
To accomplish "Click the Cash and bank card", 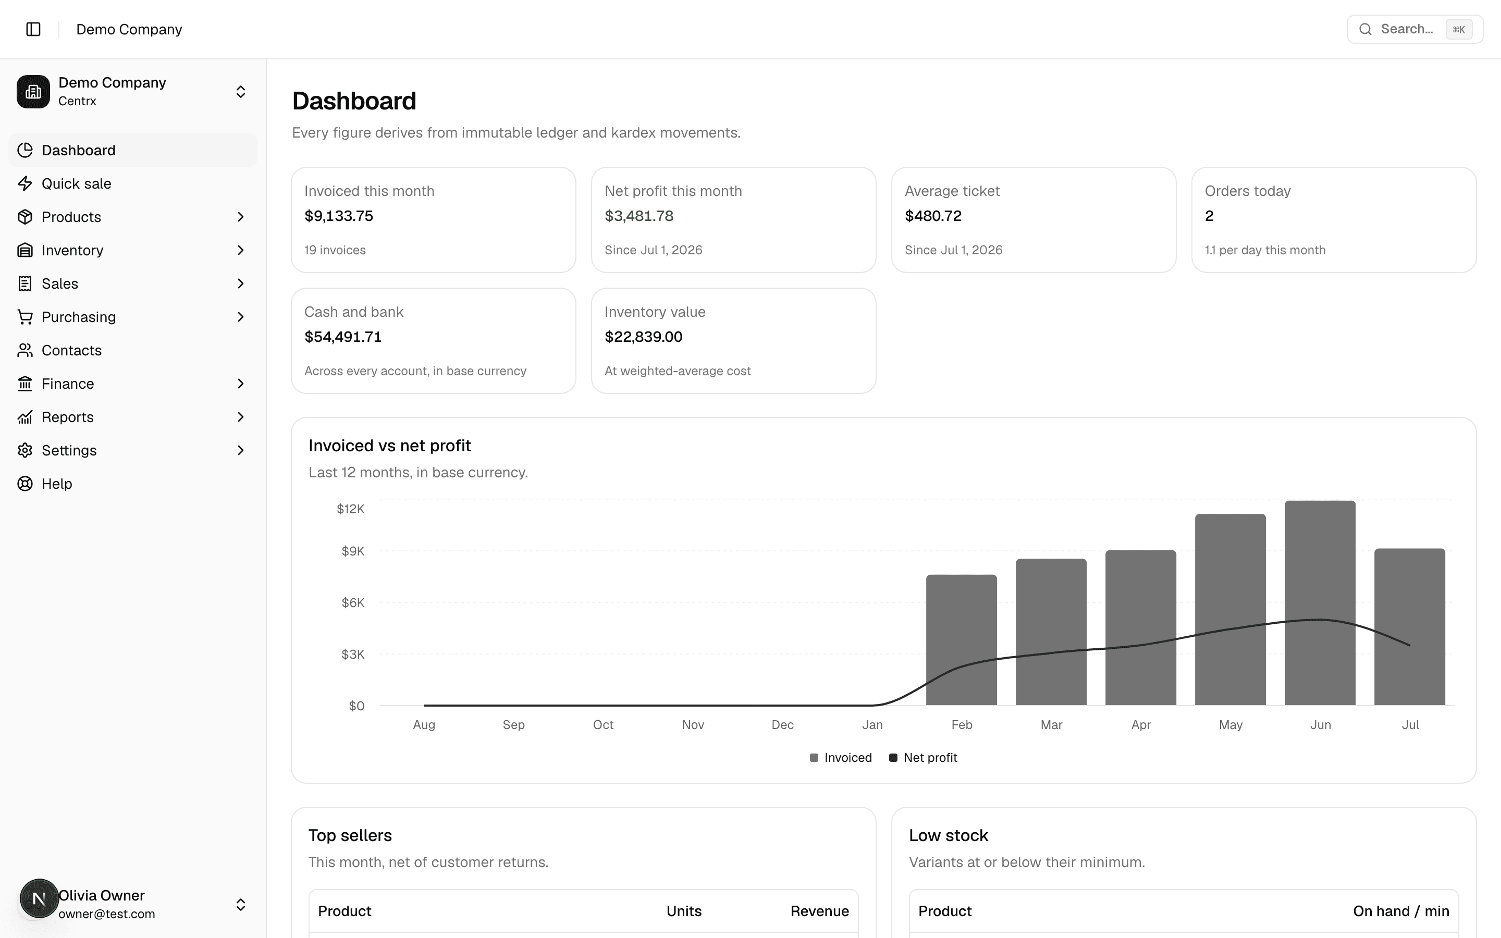I will (x=434, y=341).
